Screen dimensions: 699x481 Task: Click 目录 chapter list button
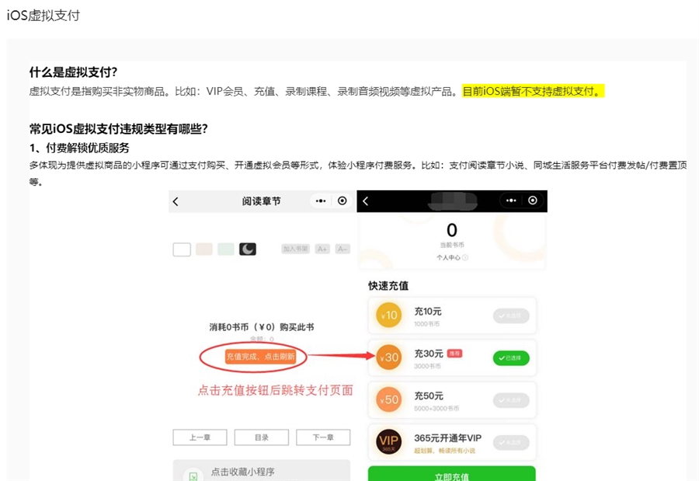coord(262,437)
